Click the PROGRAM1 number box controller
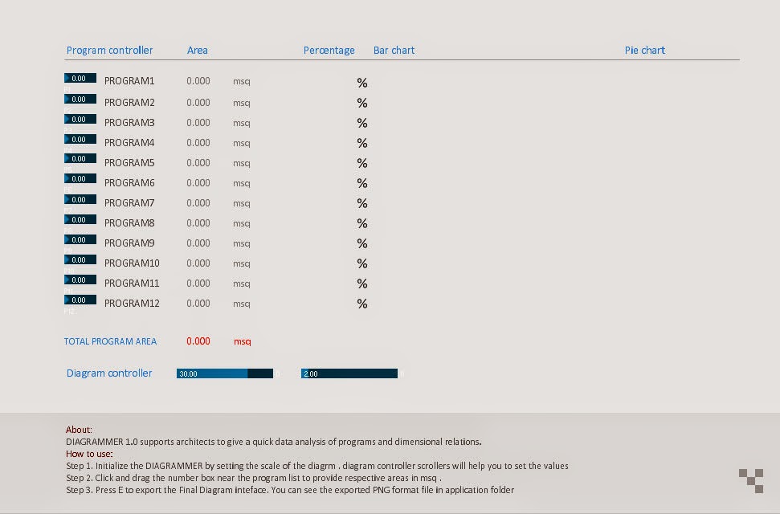780x514 pixels. 80,78
